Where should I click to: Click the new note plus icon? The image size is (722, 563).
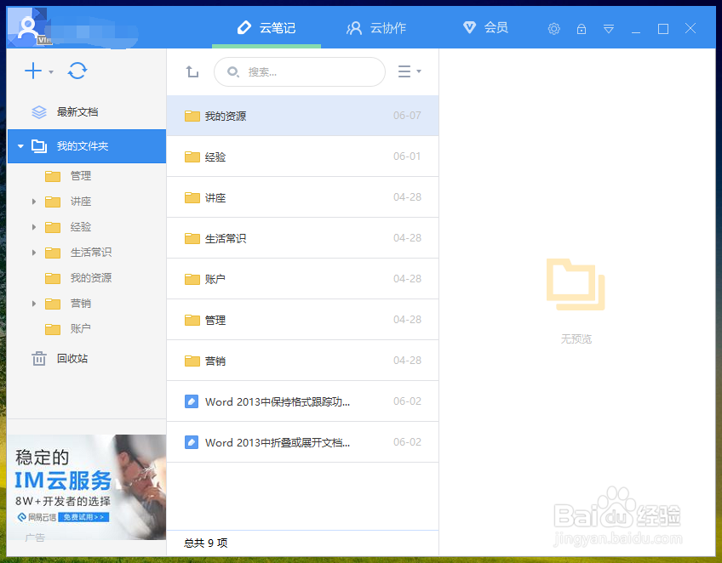click(x=31, y=71)
